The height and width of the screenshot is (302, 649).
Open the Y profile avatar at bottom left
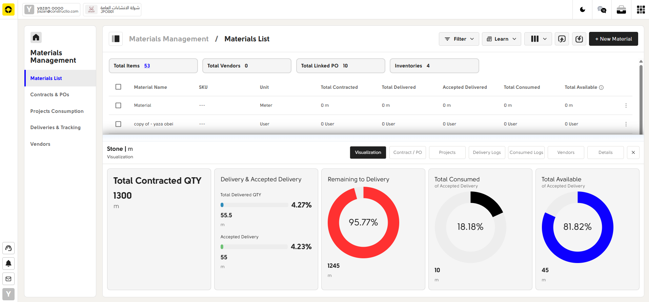pos(8,294)
